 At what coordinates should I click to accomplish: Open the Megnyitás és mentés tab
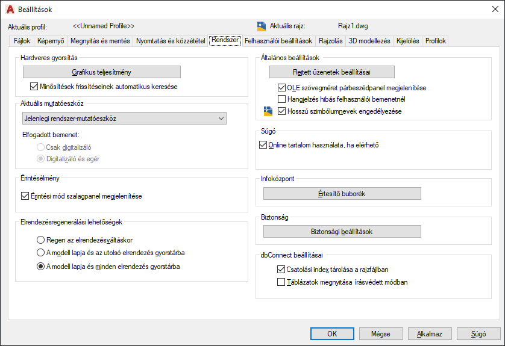100,41
